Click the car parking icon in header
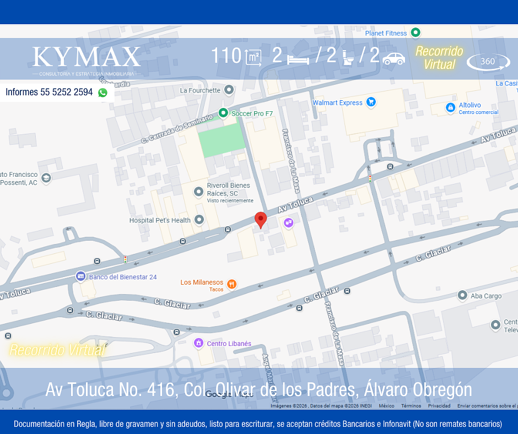 [393, 58]
